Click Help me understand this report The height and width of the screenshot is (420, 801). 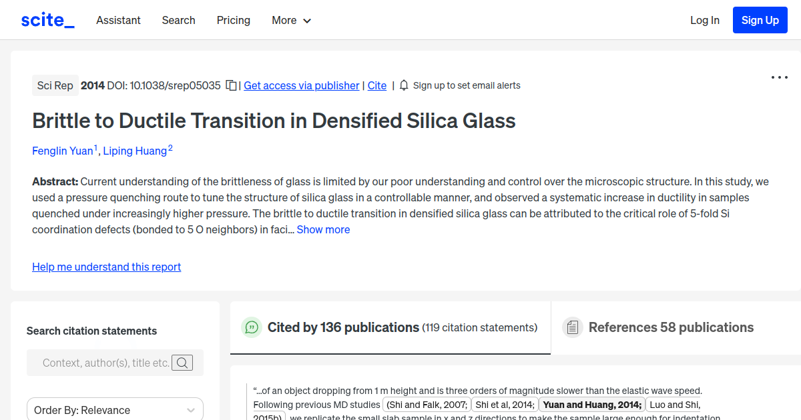(106, 267)
